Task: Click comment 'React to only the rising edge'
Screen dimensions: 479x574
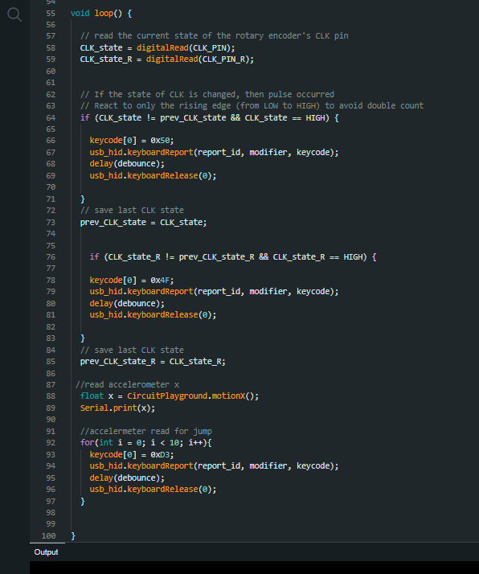Action: click(252, 106)
